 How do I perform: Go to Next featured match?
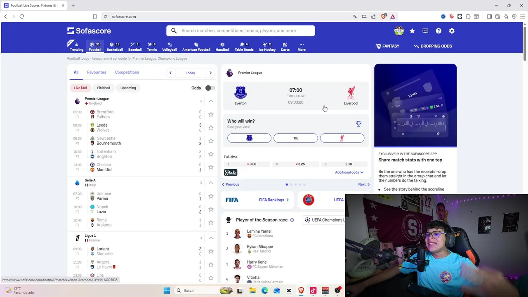(364, 184)
